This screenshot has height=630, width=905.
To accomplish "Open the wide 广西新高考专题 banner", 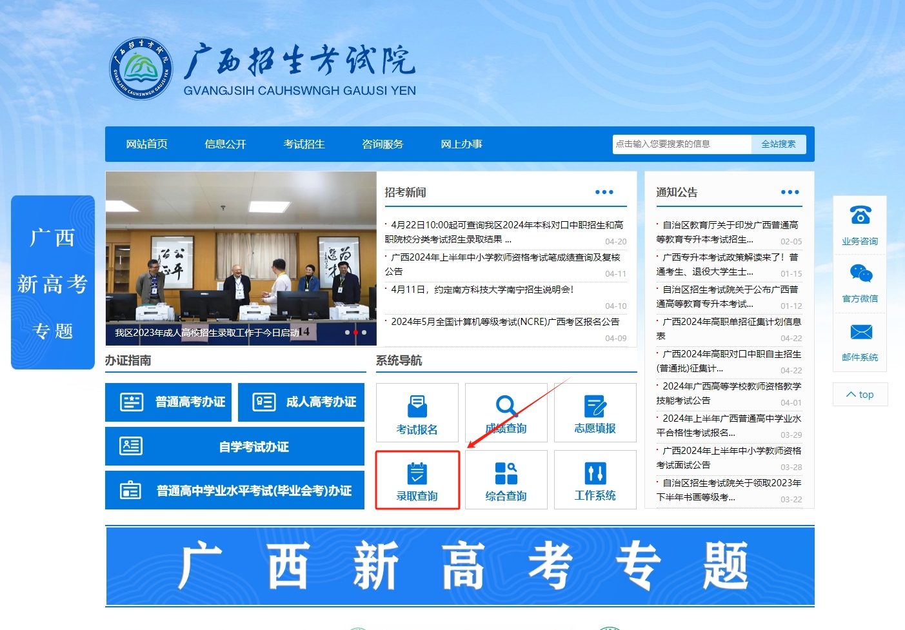I will tap(460, 566).
